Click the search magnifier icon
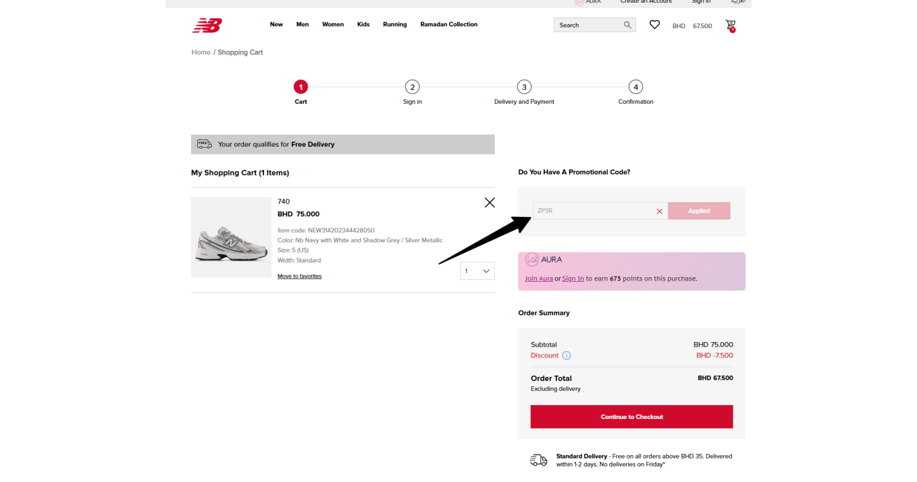This screenshot has width=917, height=482. [627, 25]
